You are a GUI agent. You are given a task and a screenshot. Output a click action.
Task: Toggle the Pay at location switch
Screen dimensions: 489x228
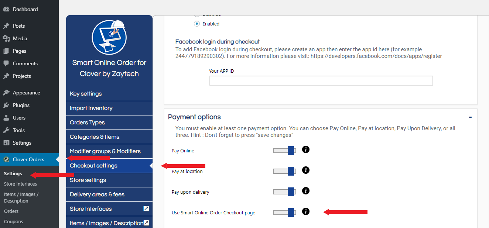click(x=284, y=171)
